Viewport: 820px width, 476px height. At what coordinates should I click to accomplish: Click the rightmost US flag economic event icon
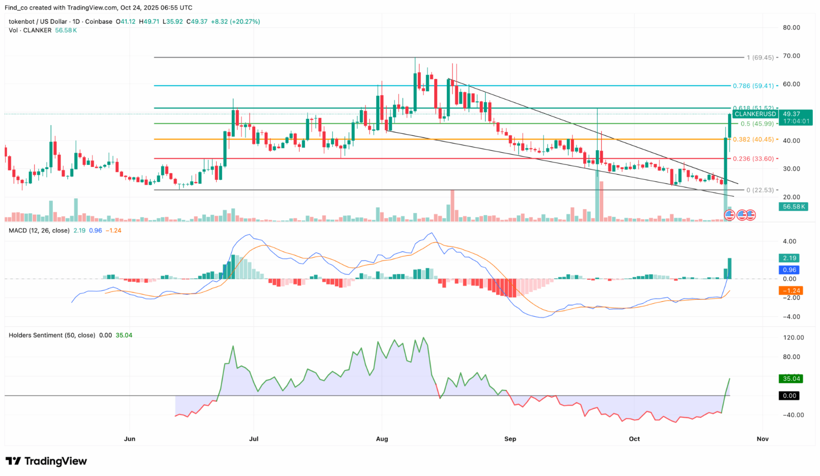pos(751,215)
